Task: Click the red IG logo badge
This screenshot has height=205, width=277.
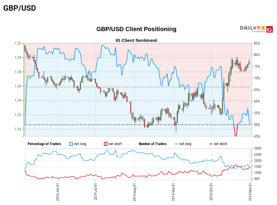Action: click(x=269, y=29)
